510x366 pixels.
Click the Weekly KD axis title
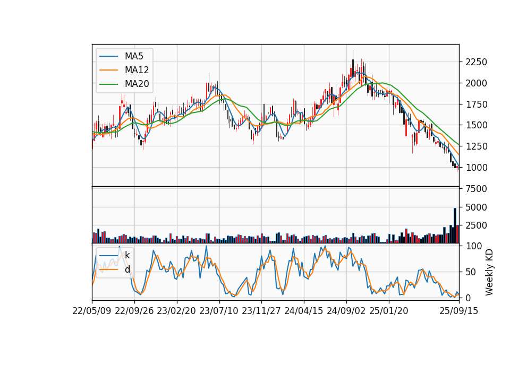tap(489, 272)
